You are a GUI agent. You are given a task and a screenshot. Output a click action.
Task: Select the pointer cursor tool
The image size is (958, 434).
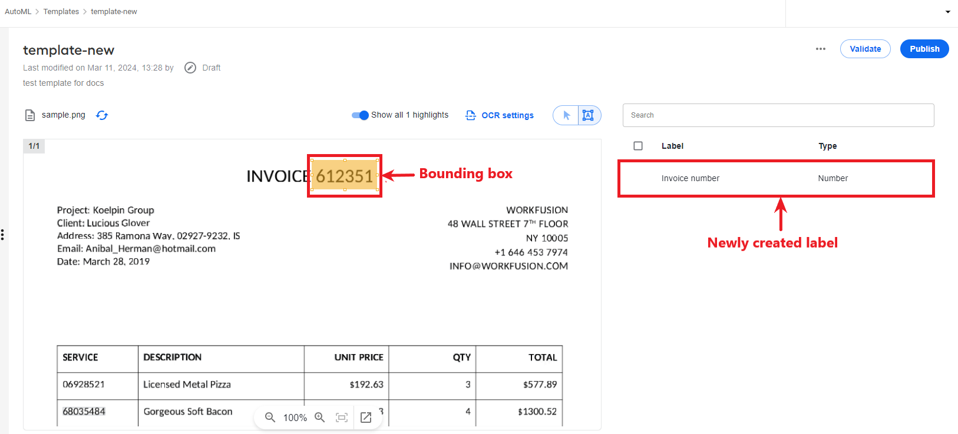566,115
